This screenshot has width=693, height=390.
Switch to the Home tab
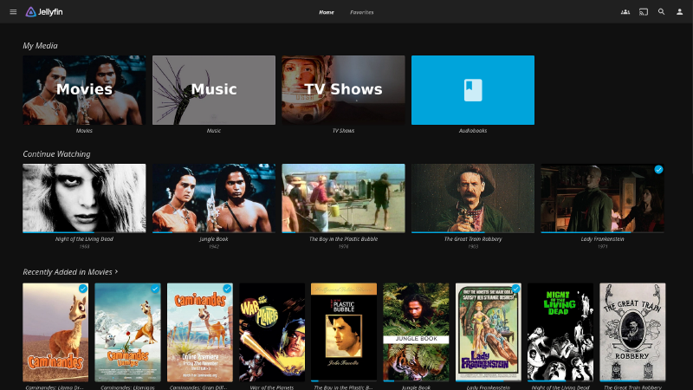click(326, 12)
